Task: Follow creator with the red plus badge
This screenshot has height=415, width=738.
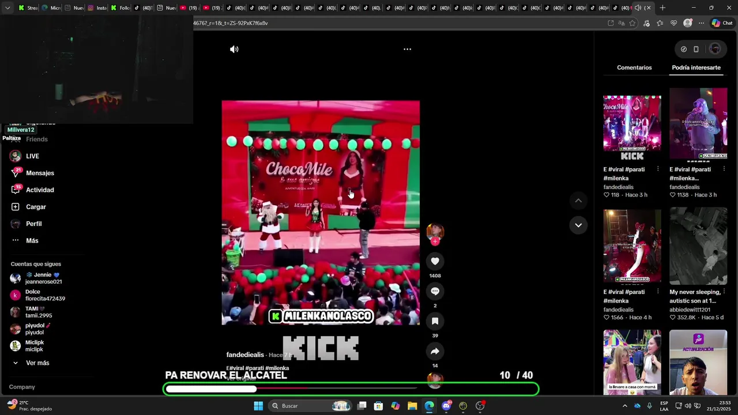Action: (x=435, y=242)
